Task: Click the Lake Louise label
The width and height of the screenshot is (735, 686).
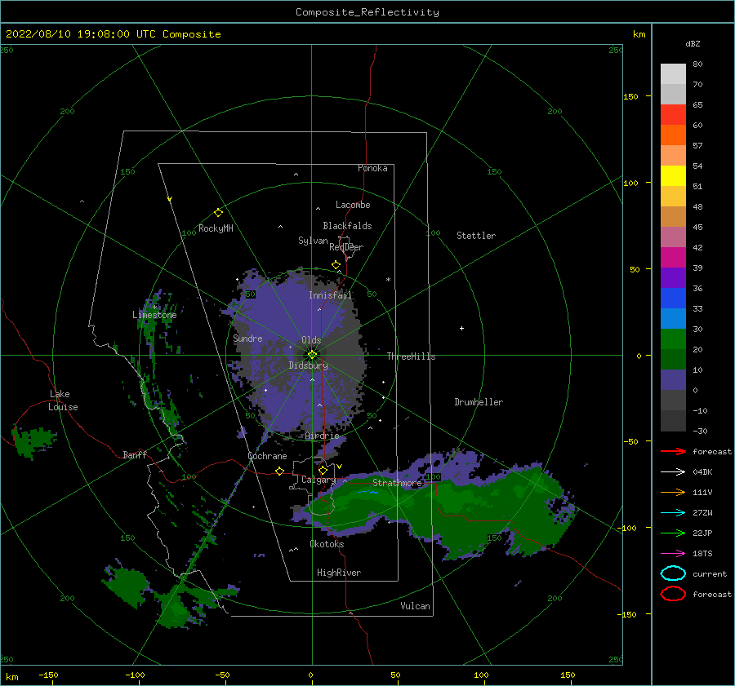Action: coord(63,401)
